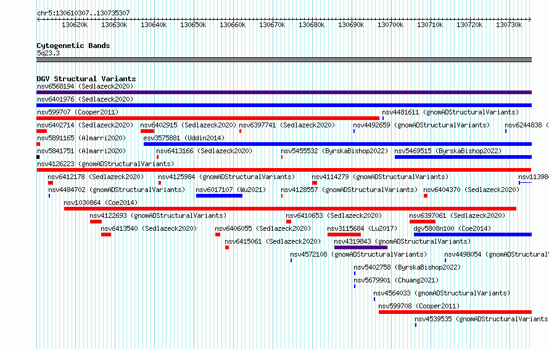Select nsv6404370 (Sedlazeck2020) label

coord(472,190)
